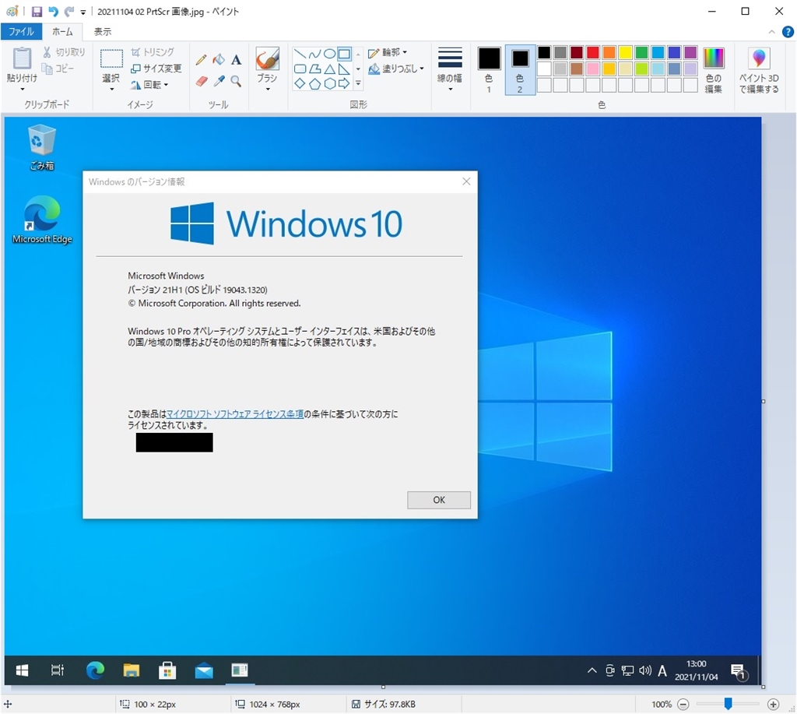Click the Undo arrow in title bar

[53, 11]
